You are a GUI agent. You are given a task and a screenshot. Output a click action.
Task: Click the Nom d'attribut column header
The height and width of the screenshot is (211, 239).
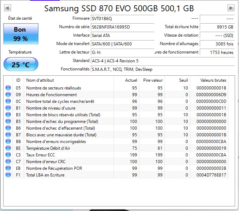tap(69, 80)
